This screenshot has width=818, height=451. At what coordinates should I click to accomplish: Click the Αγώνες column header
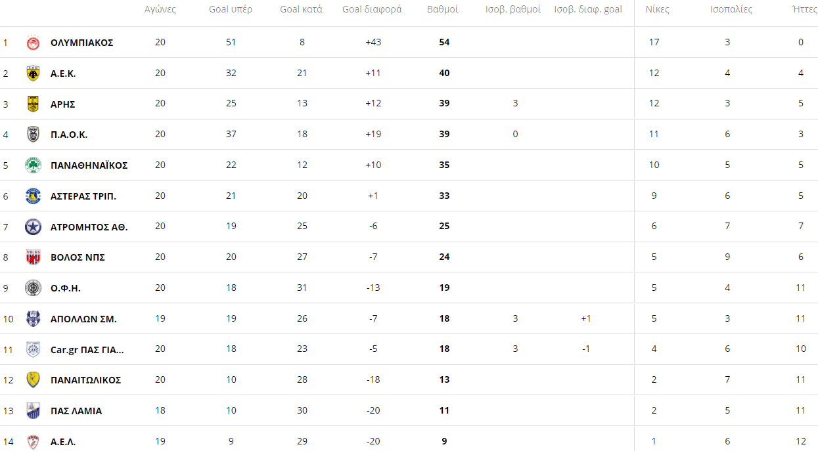(x=160, y=10)
